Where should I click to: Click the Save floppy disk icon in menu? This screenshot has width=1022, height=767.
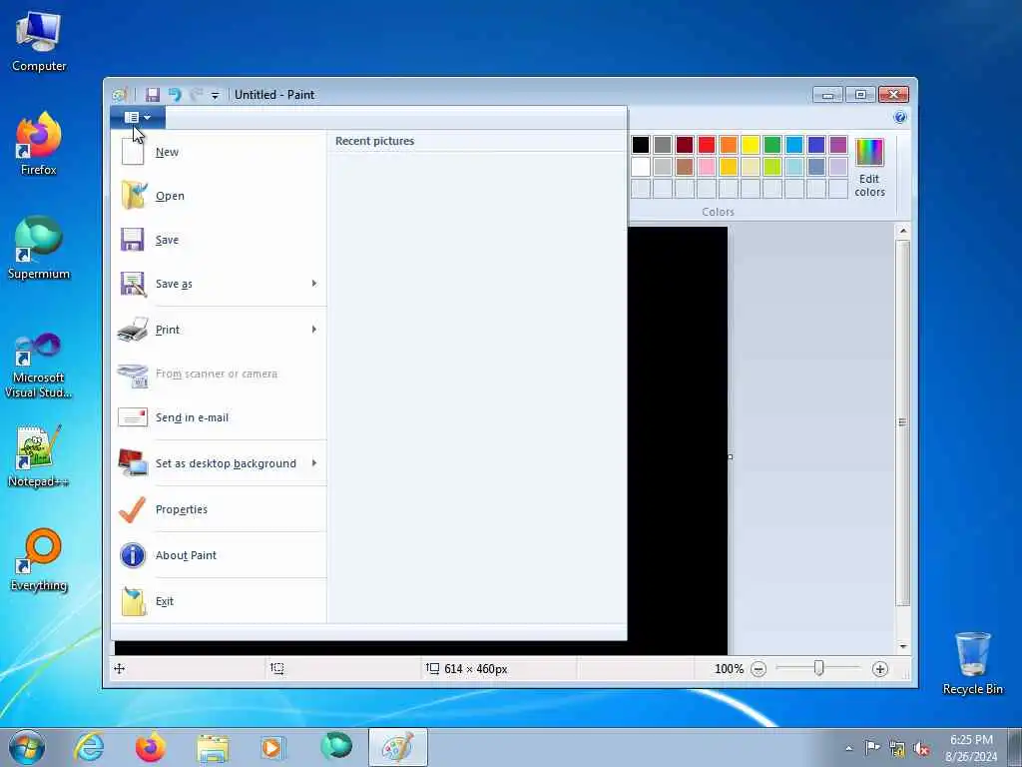click(133, 240)
